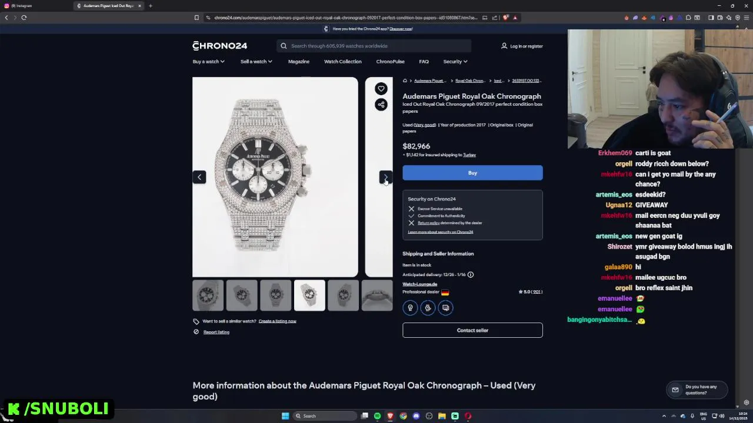753x423 pixels.
Task: Open the FAQ menu item
Action: [x=424, y=62]
